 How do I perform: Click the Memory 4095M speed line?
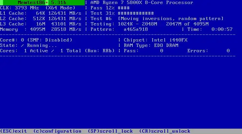pos(41,29)
